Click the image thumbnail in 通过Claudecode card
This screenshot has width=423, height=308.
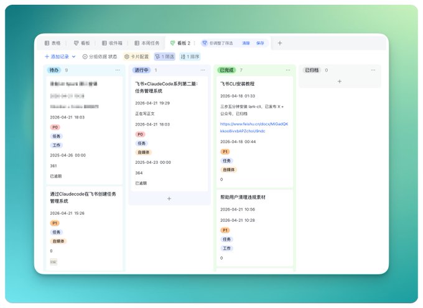click(53, 261)
